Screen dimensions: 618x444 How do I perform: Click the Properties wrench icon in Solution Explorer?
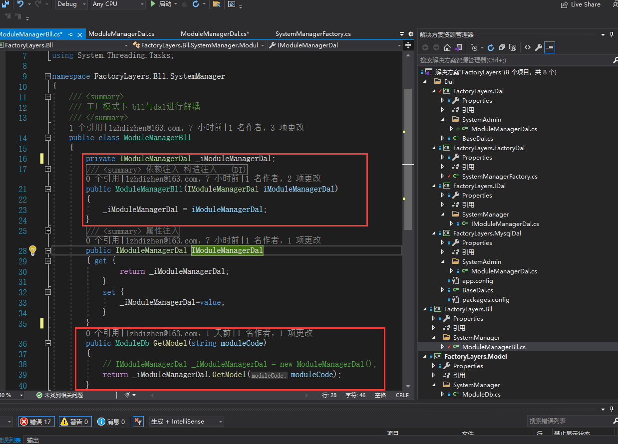pyautogui.click(x=539, y=47)
